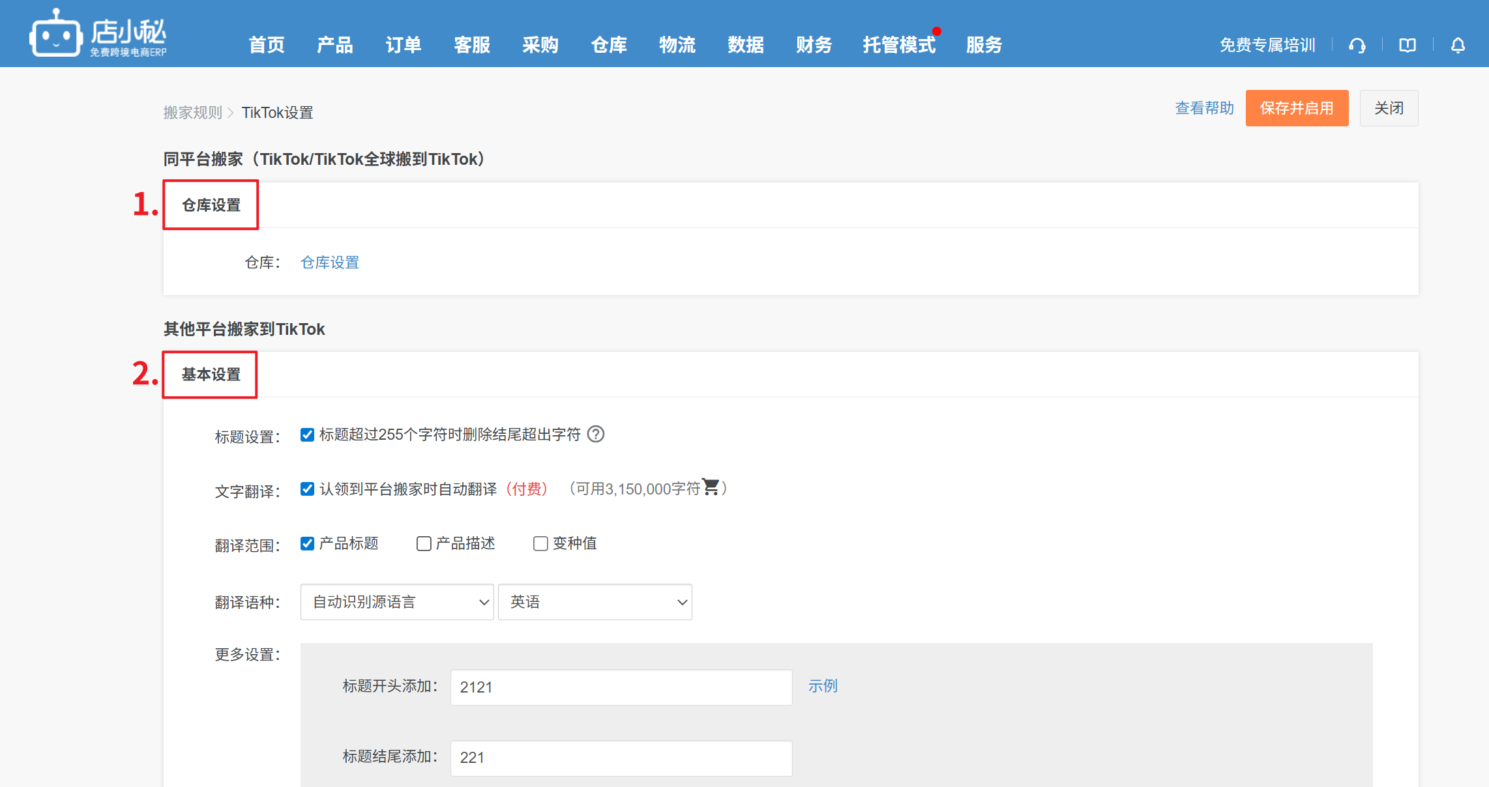This screenshot has width=1489, height=787.
Task: Select the 托管模式 menu item
Action: coord(898,45)
